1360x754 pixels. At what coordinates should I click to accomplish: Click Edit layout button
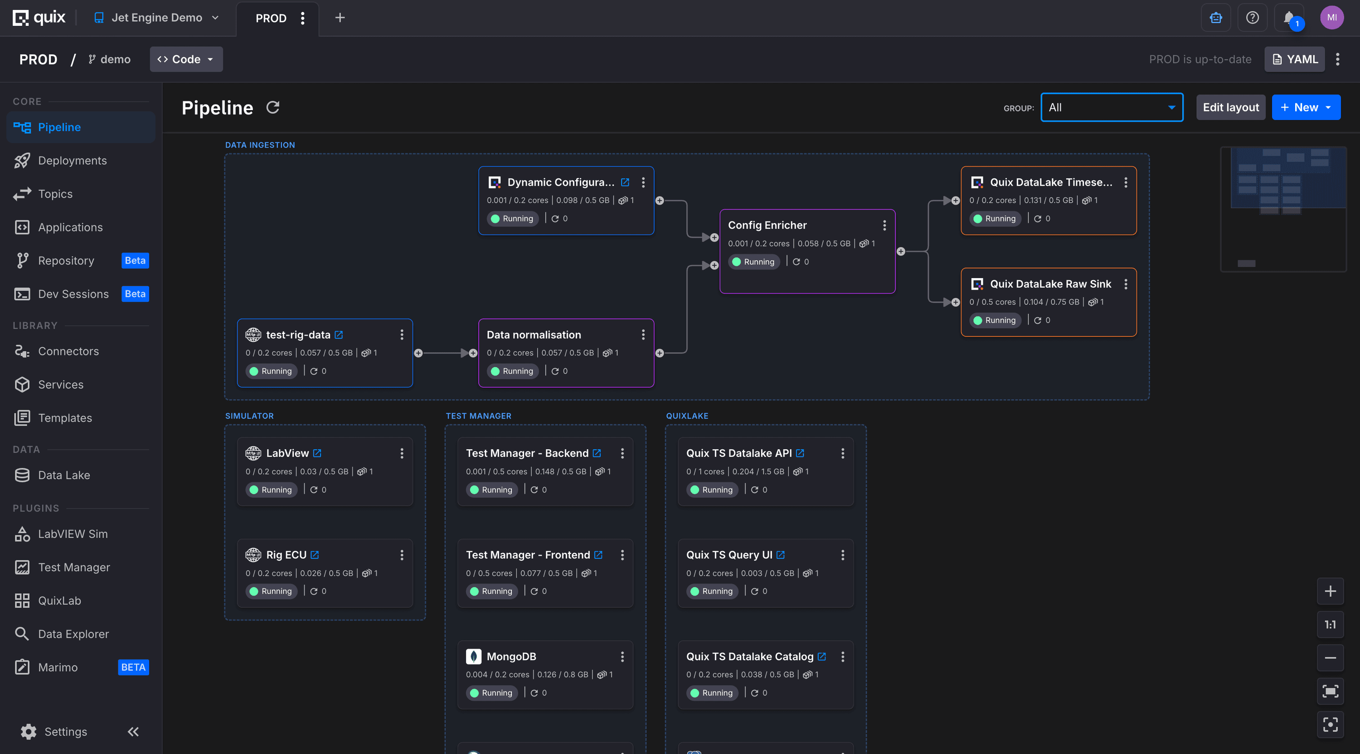[x=1231, y=108]
